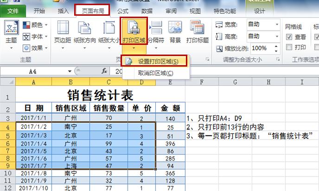Screen dimensions: 319x191
Task: Open the 文件 tab
Action: (x=13, y=11)
